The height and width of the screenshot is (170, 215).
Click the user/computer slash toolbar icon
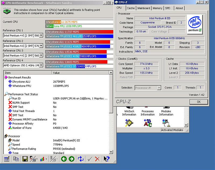(33, 159)
